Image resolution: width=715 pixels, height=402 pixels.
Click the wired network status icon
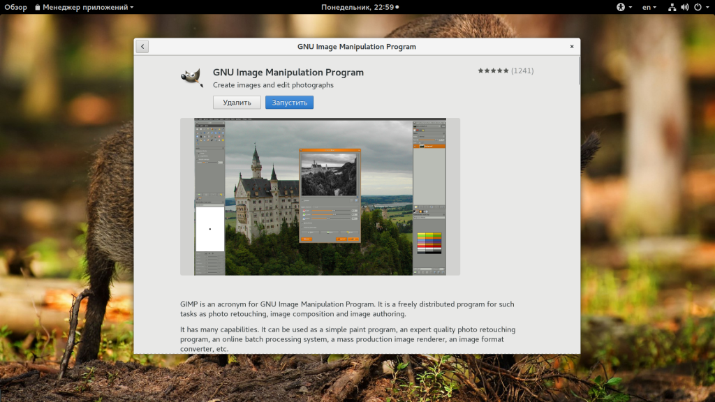coord(672,7)
